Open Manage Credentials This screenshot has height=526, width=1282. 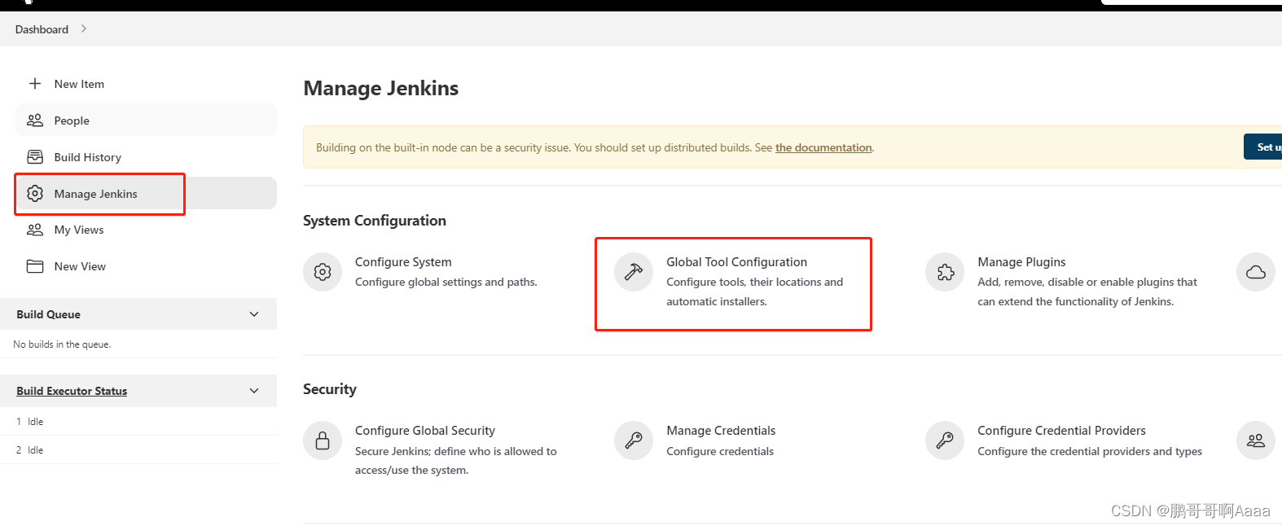tap(721, 431)
